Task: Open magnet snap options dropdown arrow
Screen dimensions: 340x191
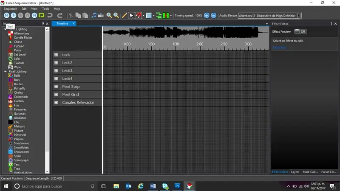Action: pos(144,16)
